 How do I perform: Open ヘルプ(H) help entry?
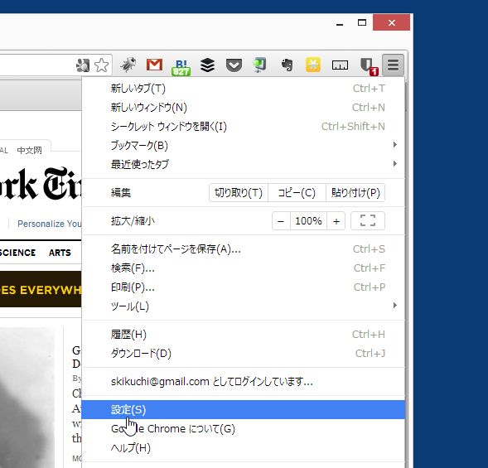[244, 448]
